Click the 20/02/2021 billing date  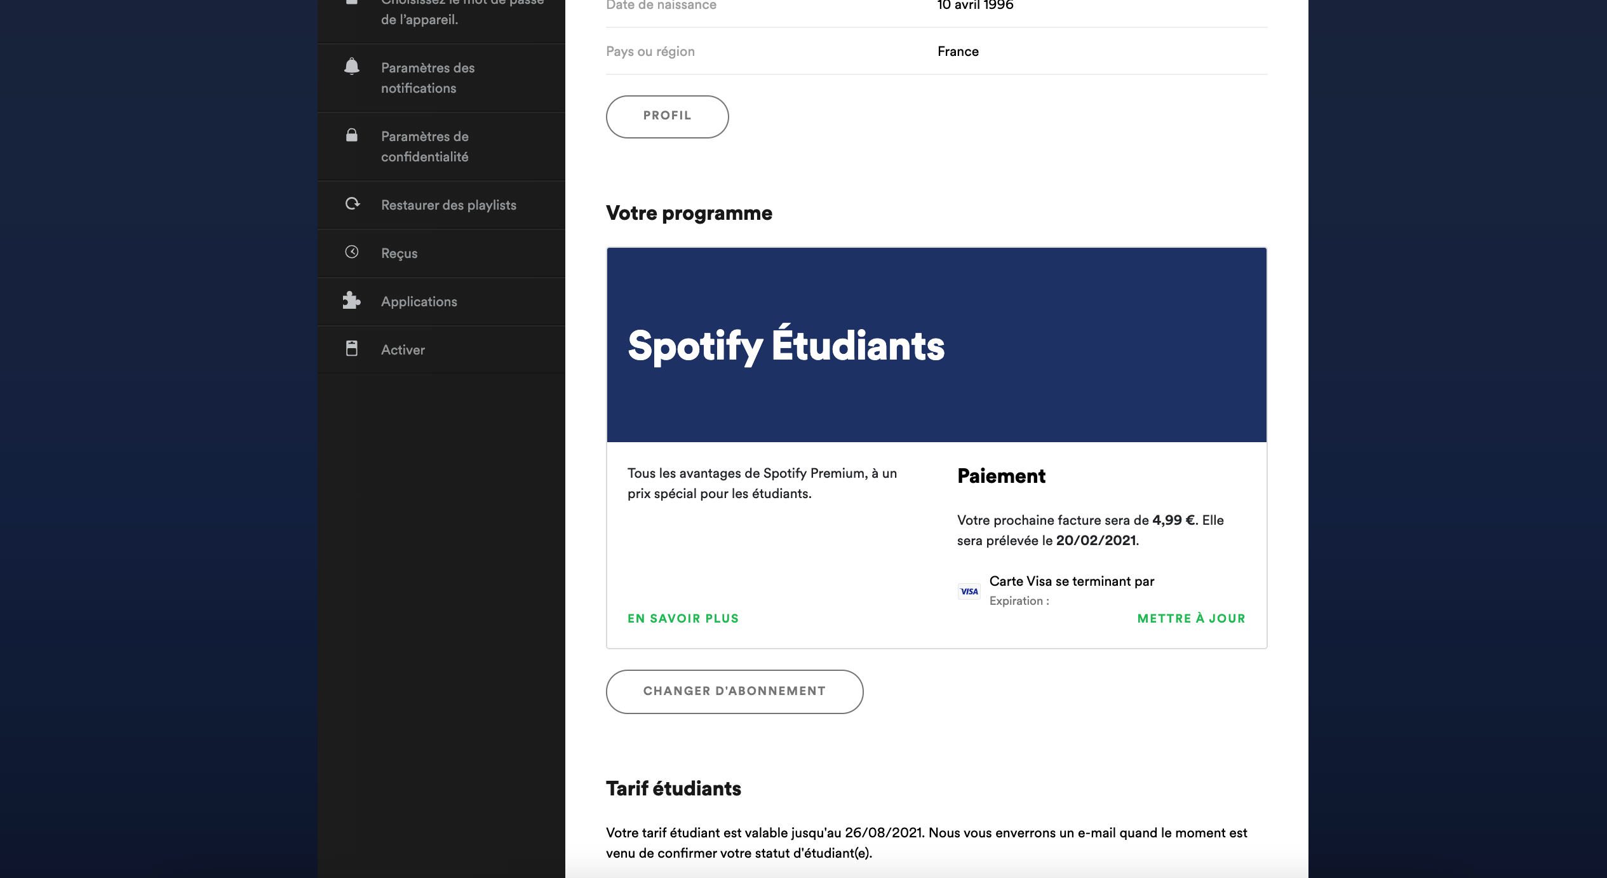point(1096,541)
